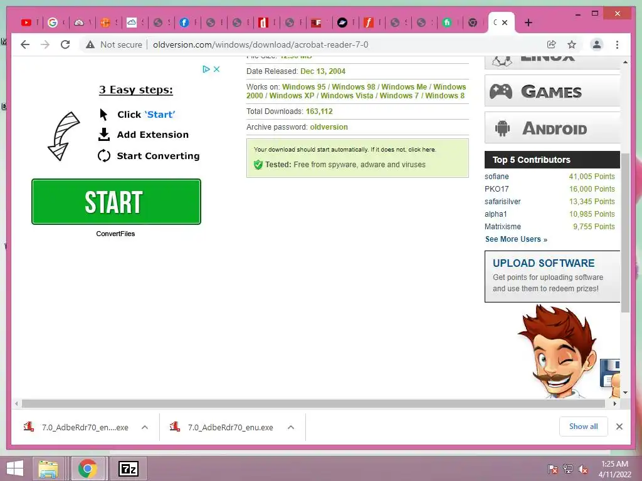Click the Android robot icon
642x481 pixels.
point(502,128)
